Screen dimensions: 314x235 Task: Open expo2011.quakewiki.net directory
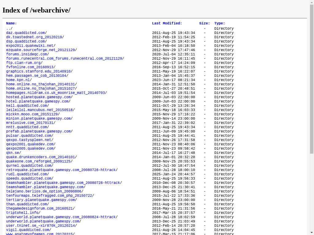click(30, 46)
